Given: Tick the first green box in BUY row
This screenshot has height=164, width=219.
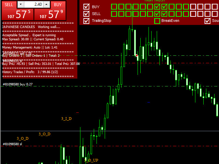Looking at the screenshot, I should coord(114,7).
